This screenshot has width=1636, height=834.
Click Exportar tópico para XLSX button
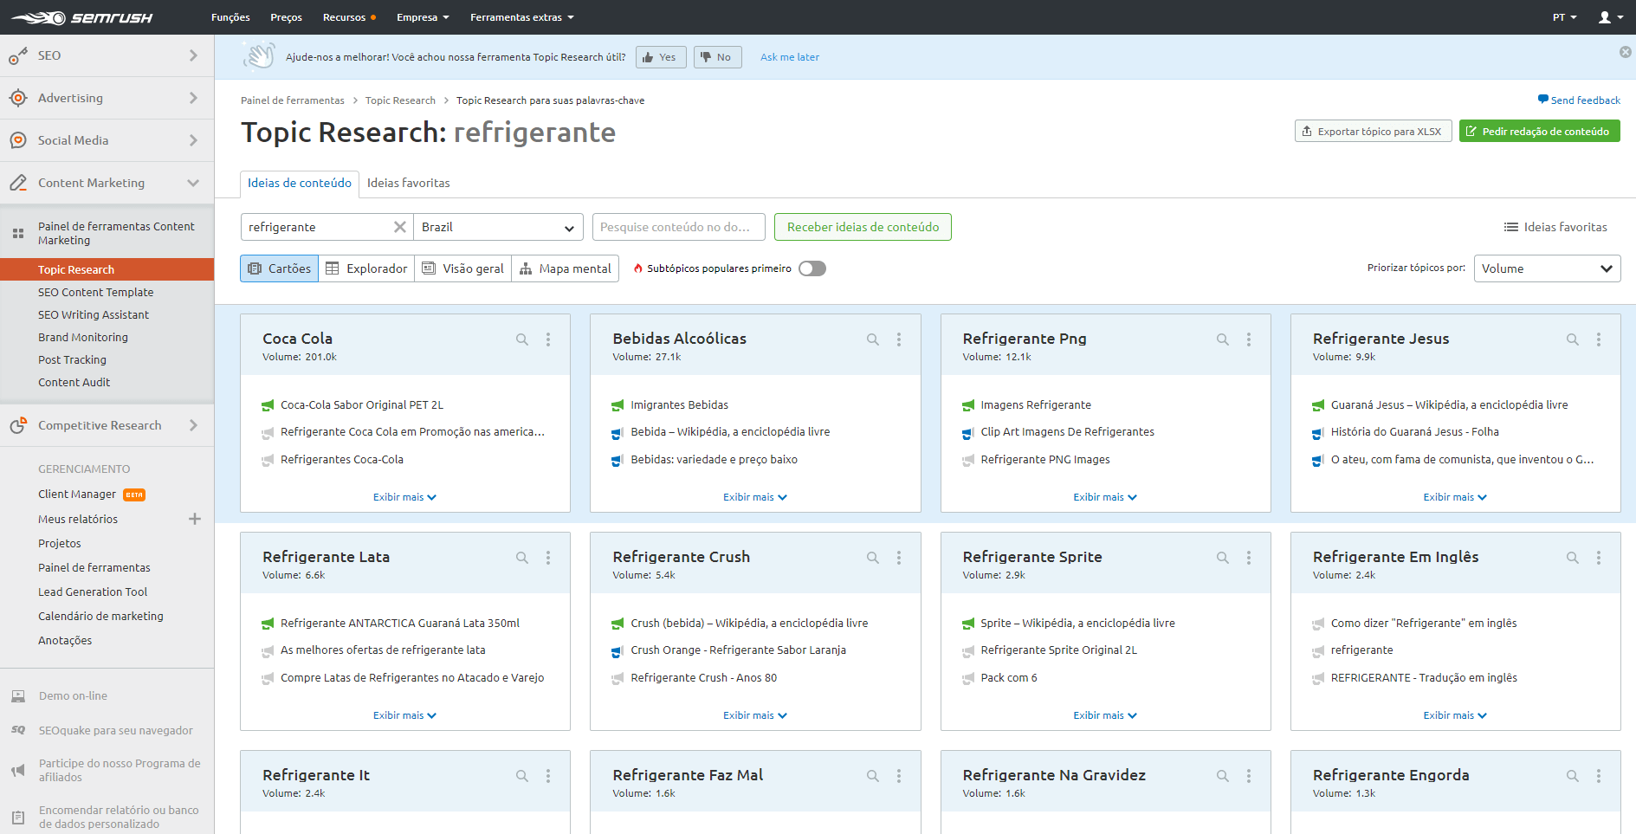1373,132
